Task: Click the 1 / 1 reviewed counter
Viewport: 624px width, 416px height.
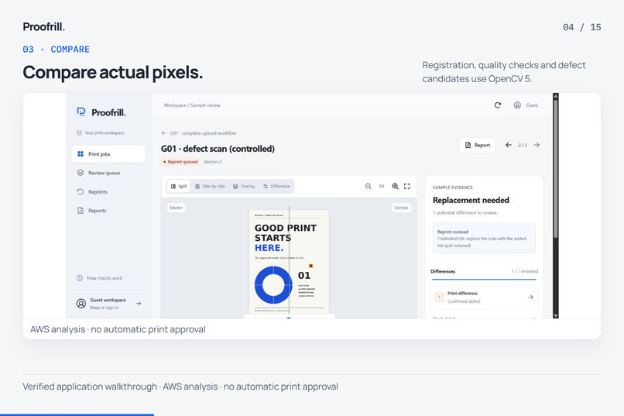Action: 524,271
